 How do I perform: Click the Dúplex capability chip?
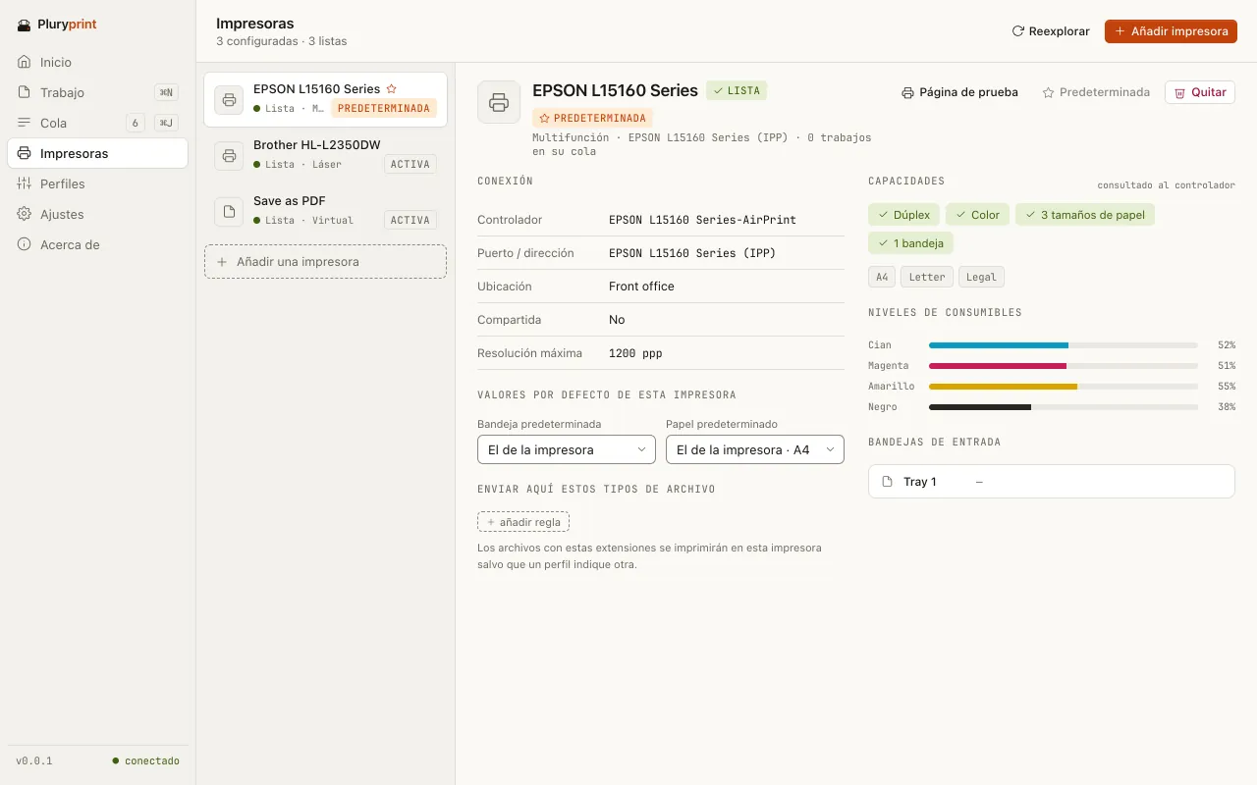tap(904, 215)
